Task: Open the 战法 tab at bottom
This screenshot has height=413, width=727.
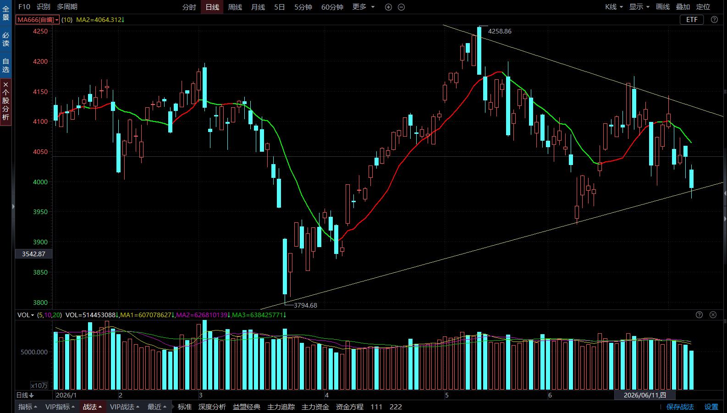Action: click(x=92, y=407)
